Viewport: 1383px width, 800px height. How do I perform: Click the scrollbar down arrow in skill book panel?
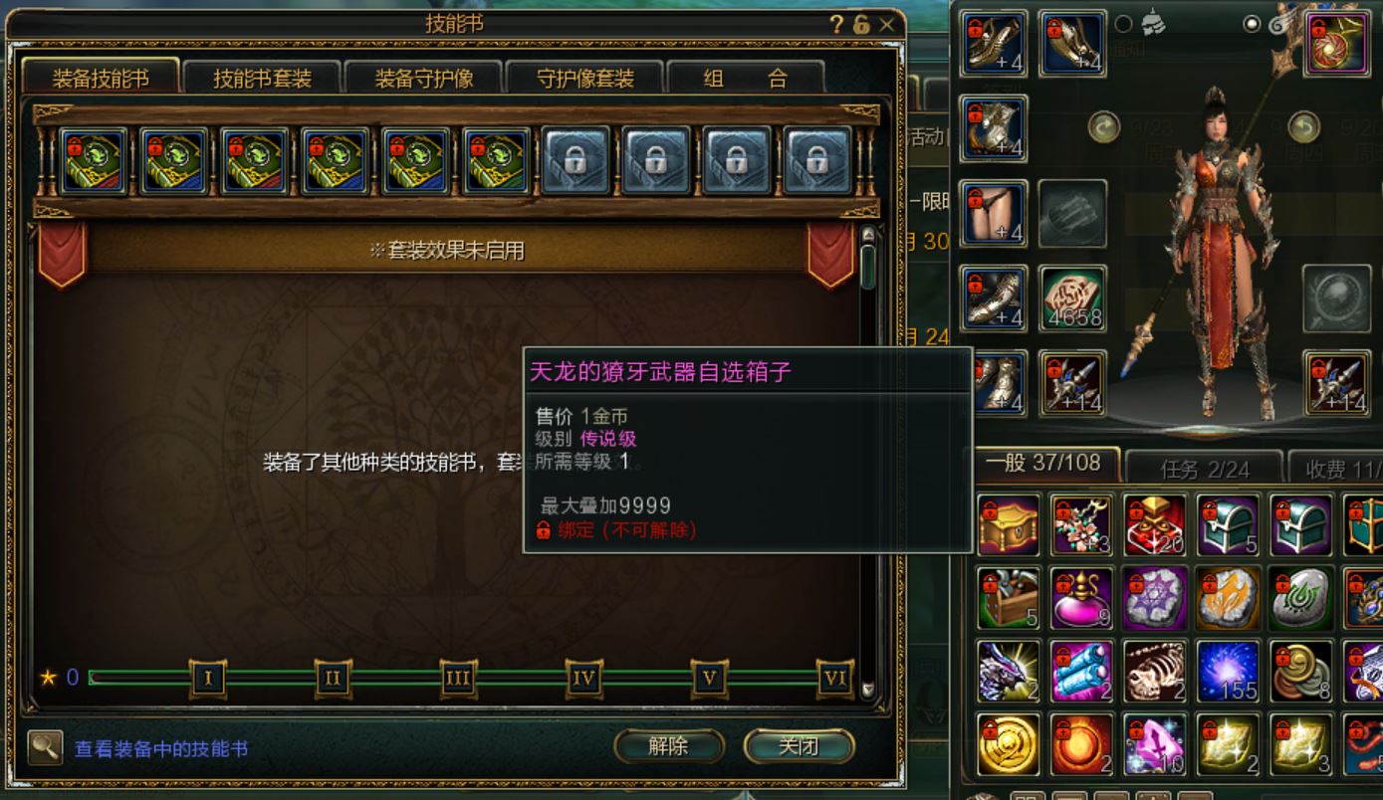[x=867, y=689]
